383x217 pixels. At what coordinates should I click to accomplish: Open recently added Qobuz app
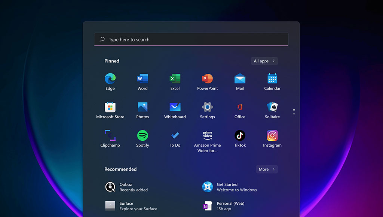[x=127, y=187]
